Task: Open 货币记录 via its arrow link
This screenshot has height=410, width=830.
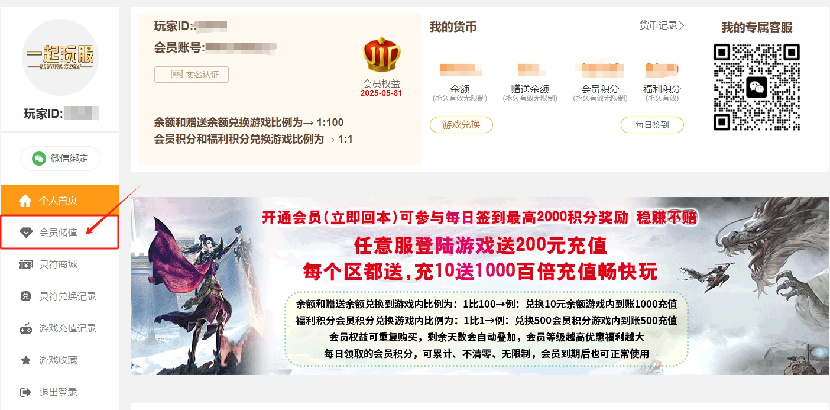Action: (662, 25)
